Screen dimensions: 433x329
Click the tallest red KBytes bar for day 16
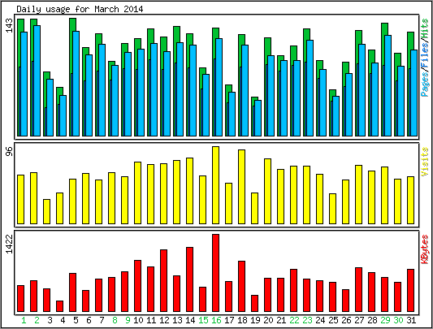[x=215, y=273]
